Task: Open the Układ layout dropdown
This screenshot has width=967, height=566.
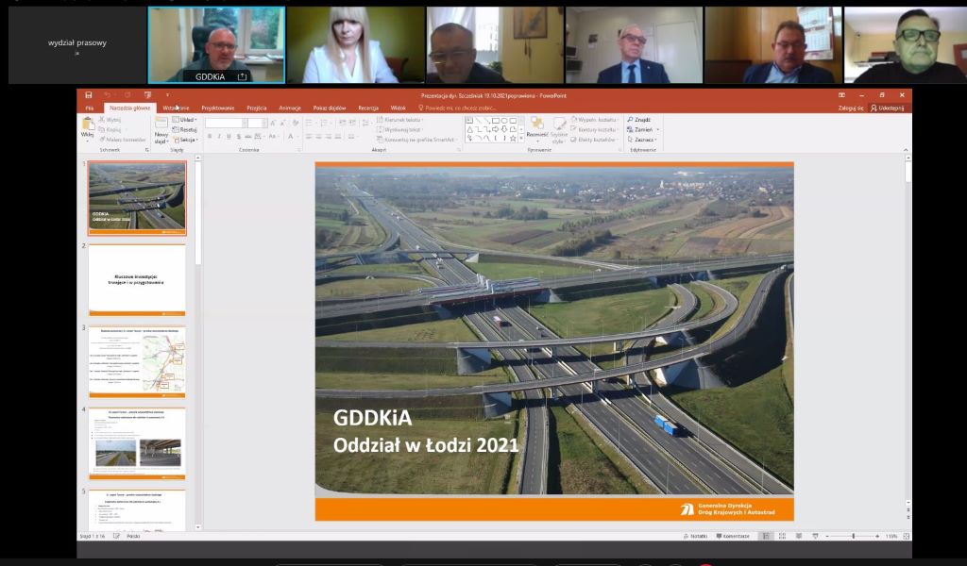Action: 184,120
